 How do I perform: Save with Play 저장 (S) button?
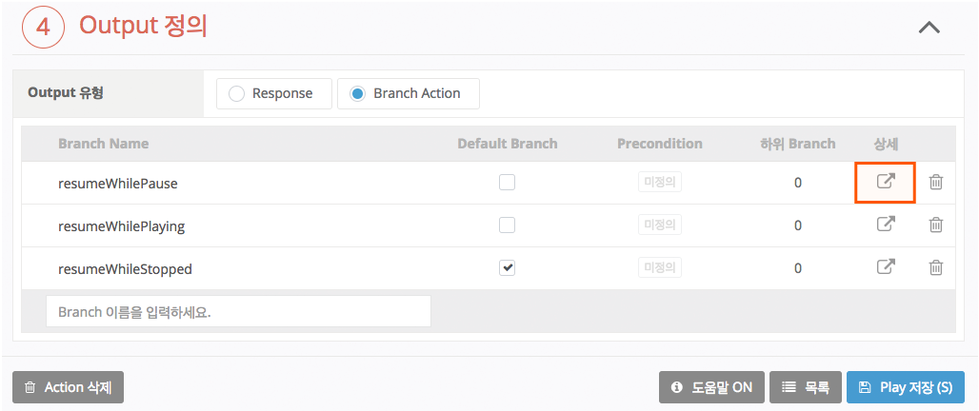point(905,387)
